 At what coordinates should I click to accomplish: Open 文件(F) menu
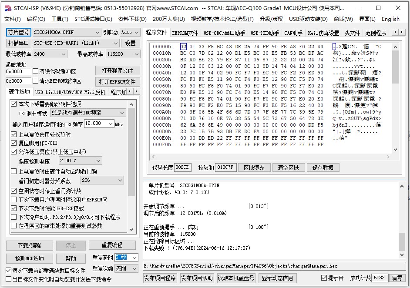click(x=13, y=19)
